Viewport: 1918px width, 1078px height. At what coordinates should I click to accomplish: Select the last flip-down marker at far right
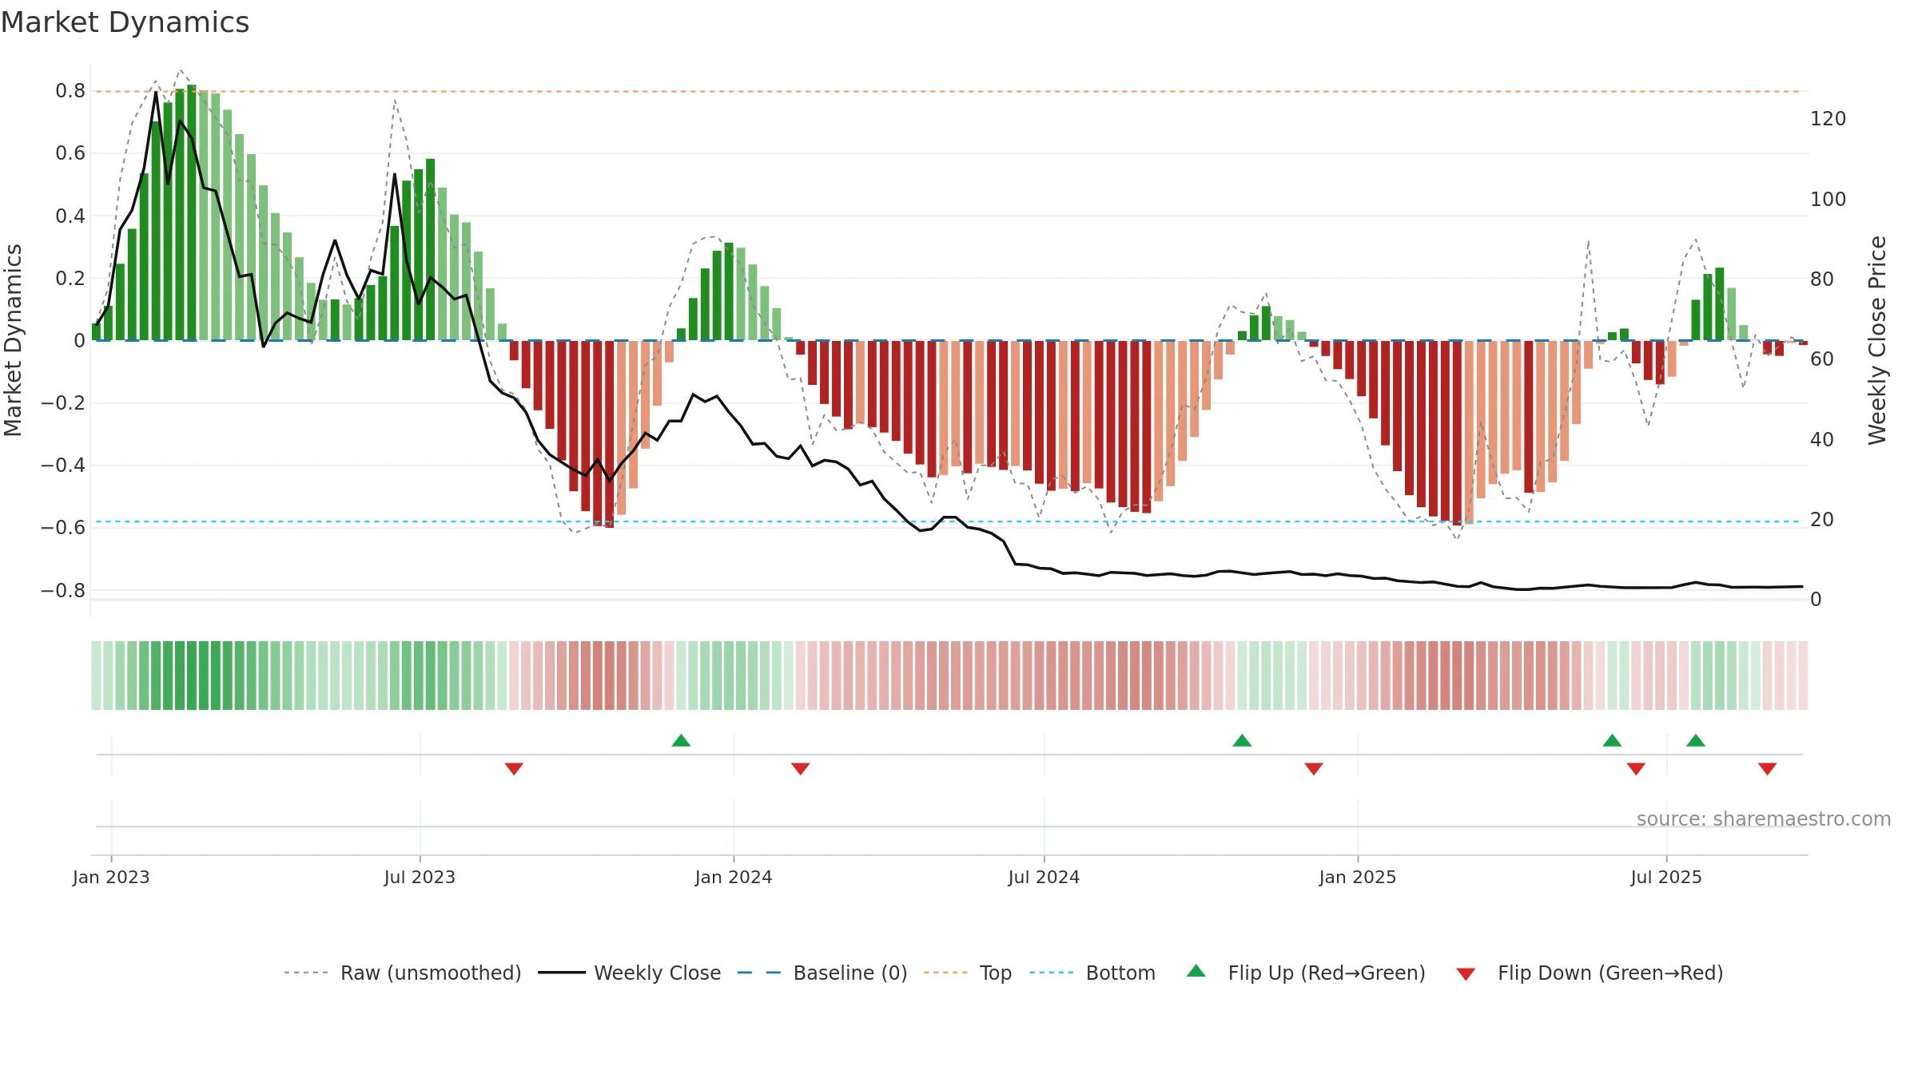pos(1767,768)
